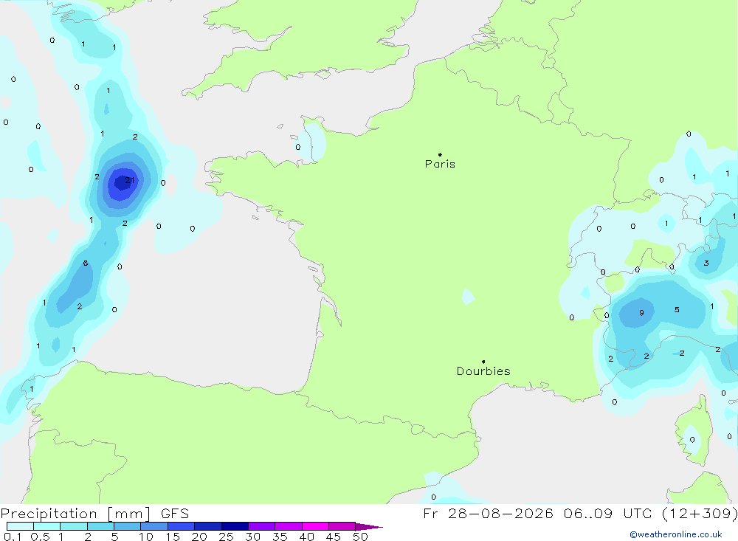Click the legend value 0.1 label
This screenshot has width=738, height=541.
(x=13, y=537)
